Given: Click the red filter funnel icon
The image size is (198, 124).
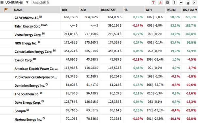Looking at the screenshot, I should pos(153,3).
